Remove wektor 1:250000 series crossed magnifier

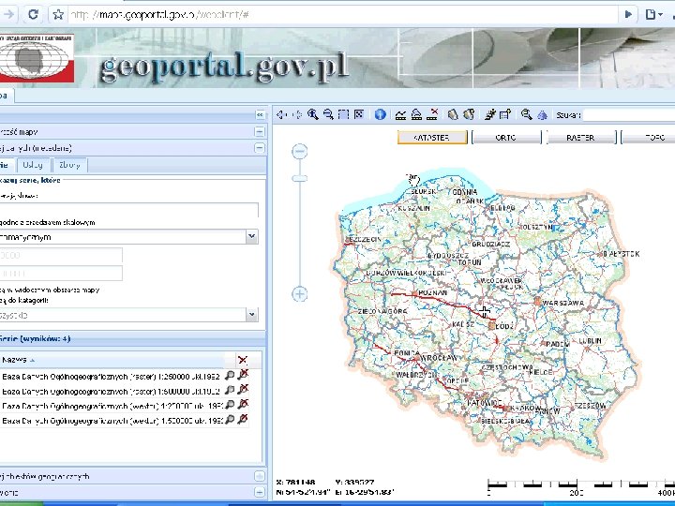(x=243, y=405)
